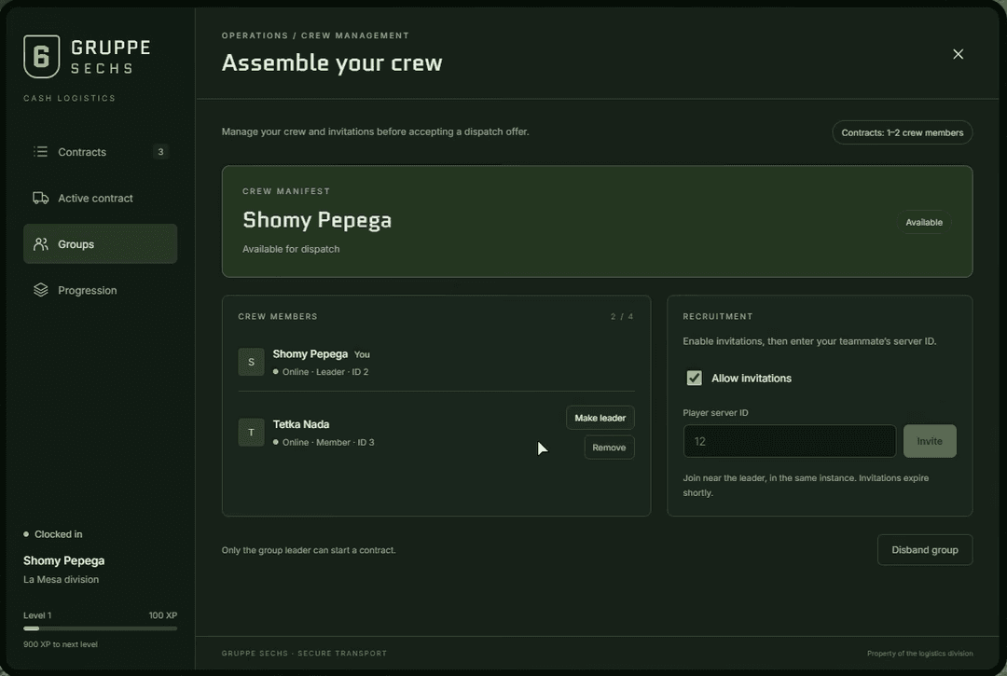Click the 'Assemble your crew' heading

[332, 62]
